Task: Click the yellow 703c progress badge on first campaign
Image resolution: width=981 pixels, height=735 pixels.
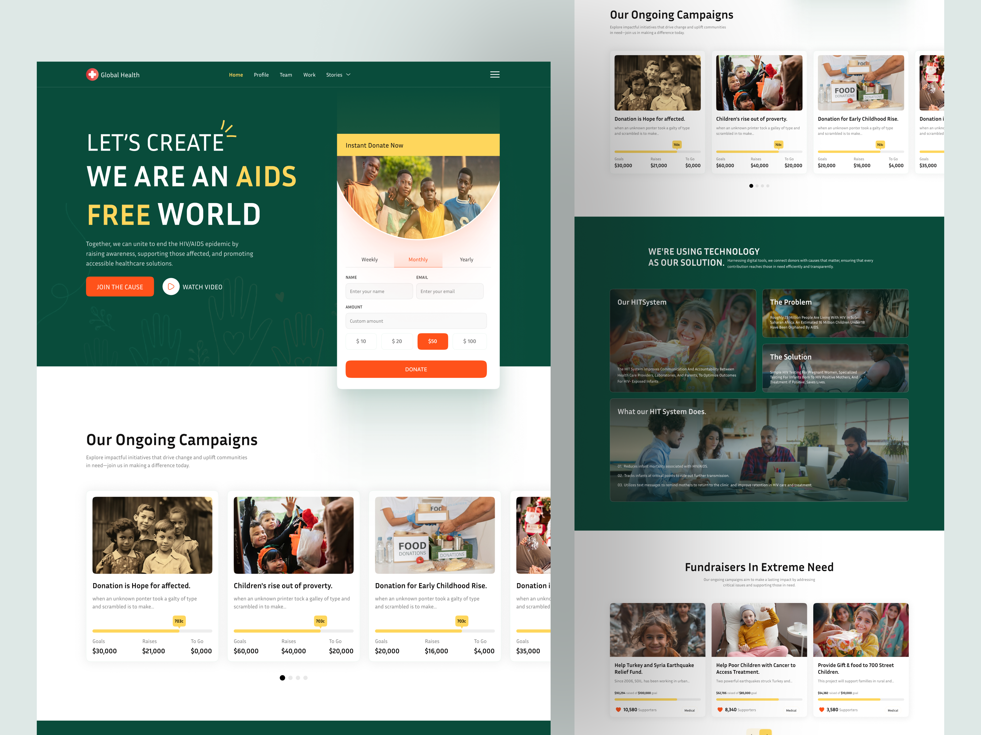Action: click(x=179, y=621)
